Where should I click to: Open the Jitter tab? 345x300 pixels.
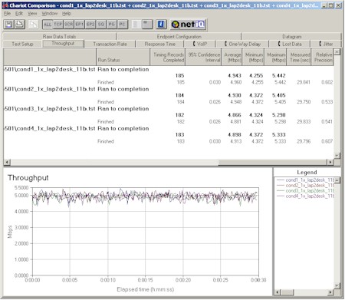coord(326,44)
